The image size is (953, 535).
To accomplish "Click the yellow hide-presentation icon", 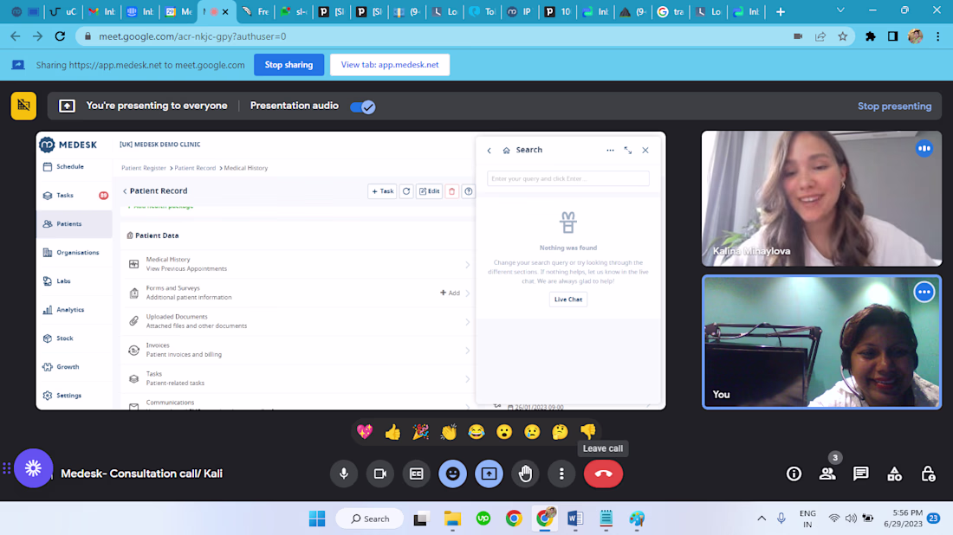I will (23, 106).
